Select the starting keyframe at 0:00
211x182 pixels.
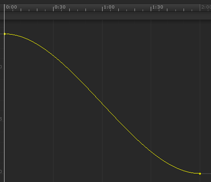coord(4,34)
